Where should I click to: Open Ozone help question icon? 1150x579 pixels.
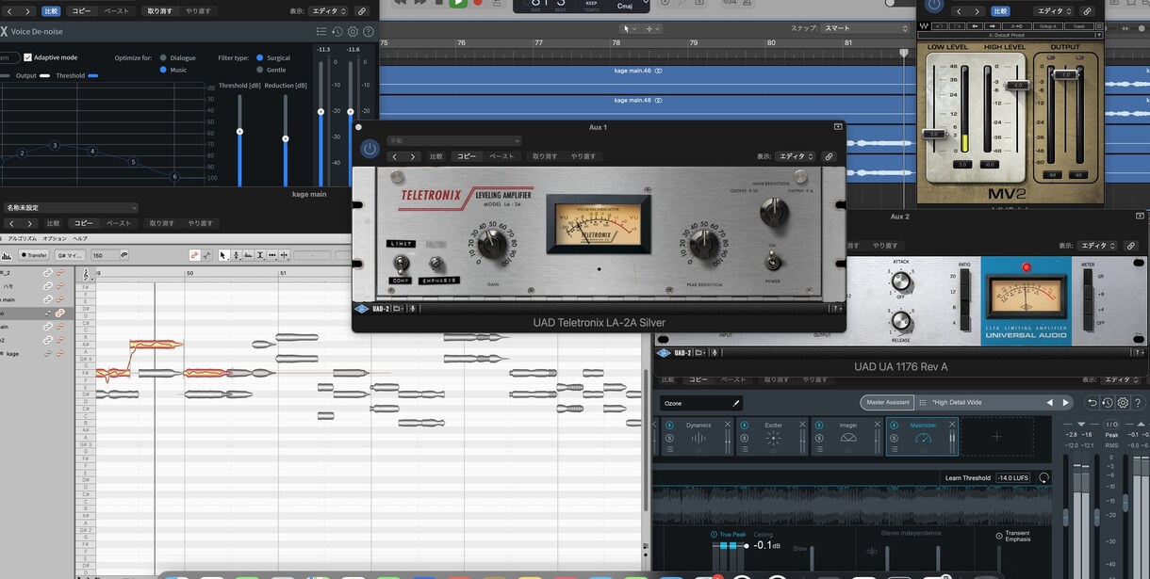[1138, 403]
